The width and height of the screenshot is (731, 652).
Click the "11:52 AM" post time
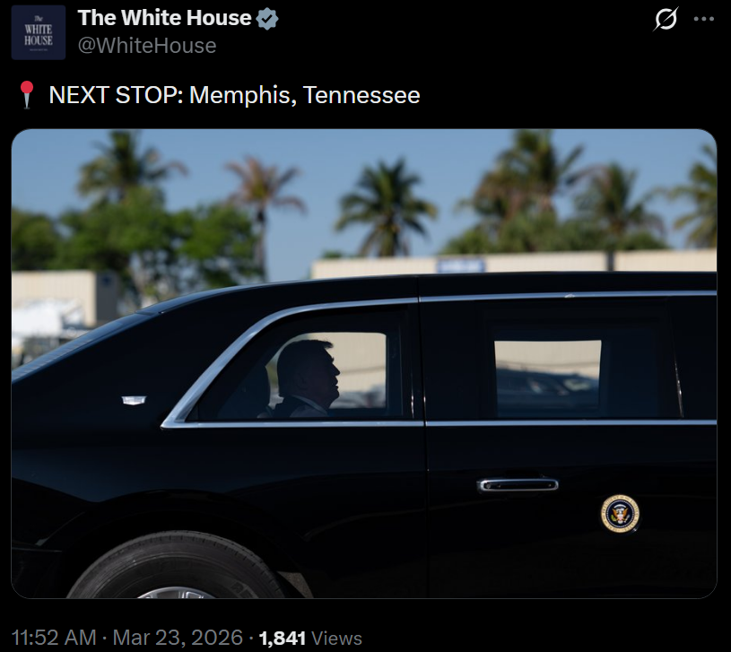(54, 638)
